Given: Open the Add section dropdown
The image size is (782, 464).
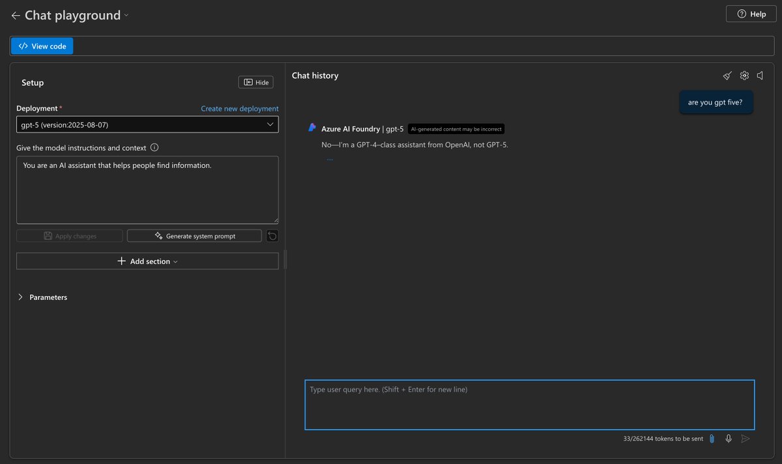Looking at the screenshot, I should click(147, 261).
